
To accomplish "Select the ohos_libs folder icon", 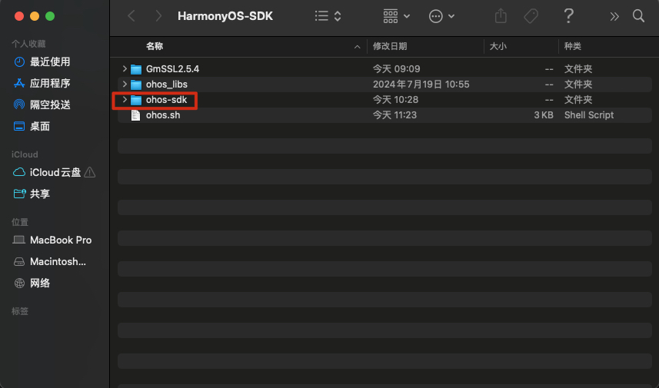I will pyautogui.click(x=136, y=85).
